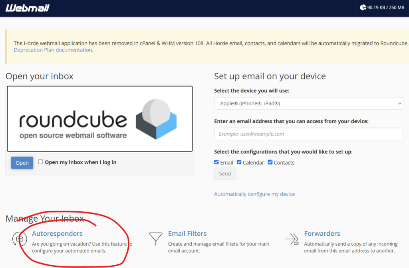Click the Select the device you will use label

click(x=252, y=91)
